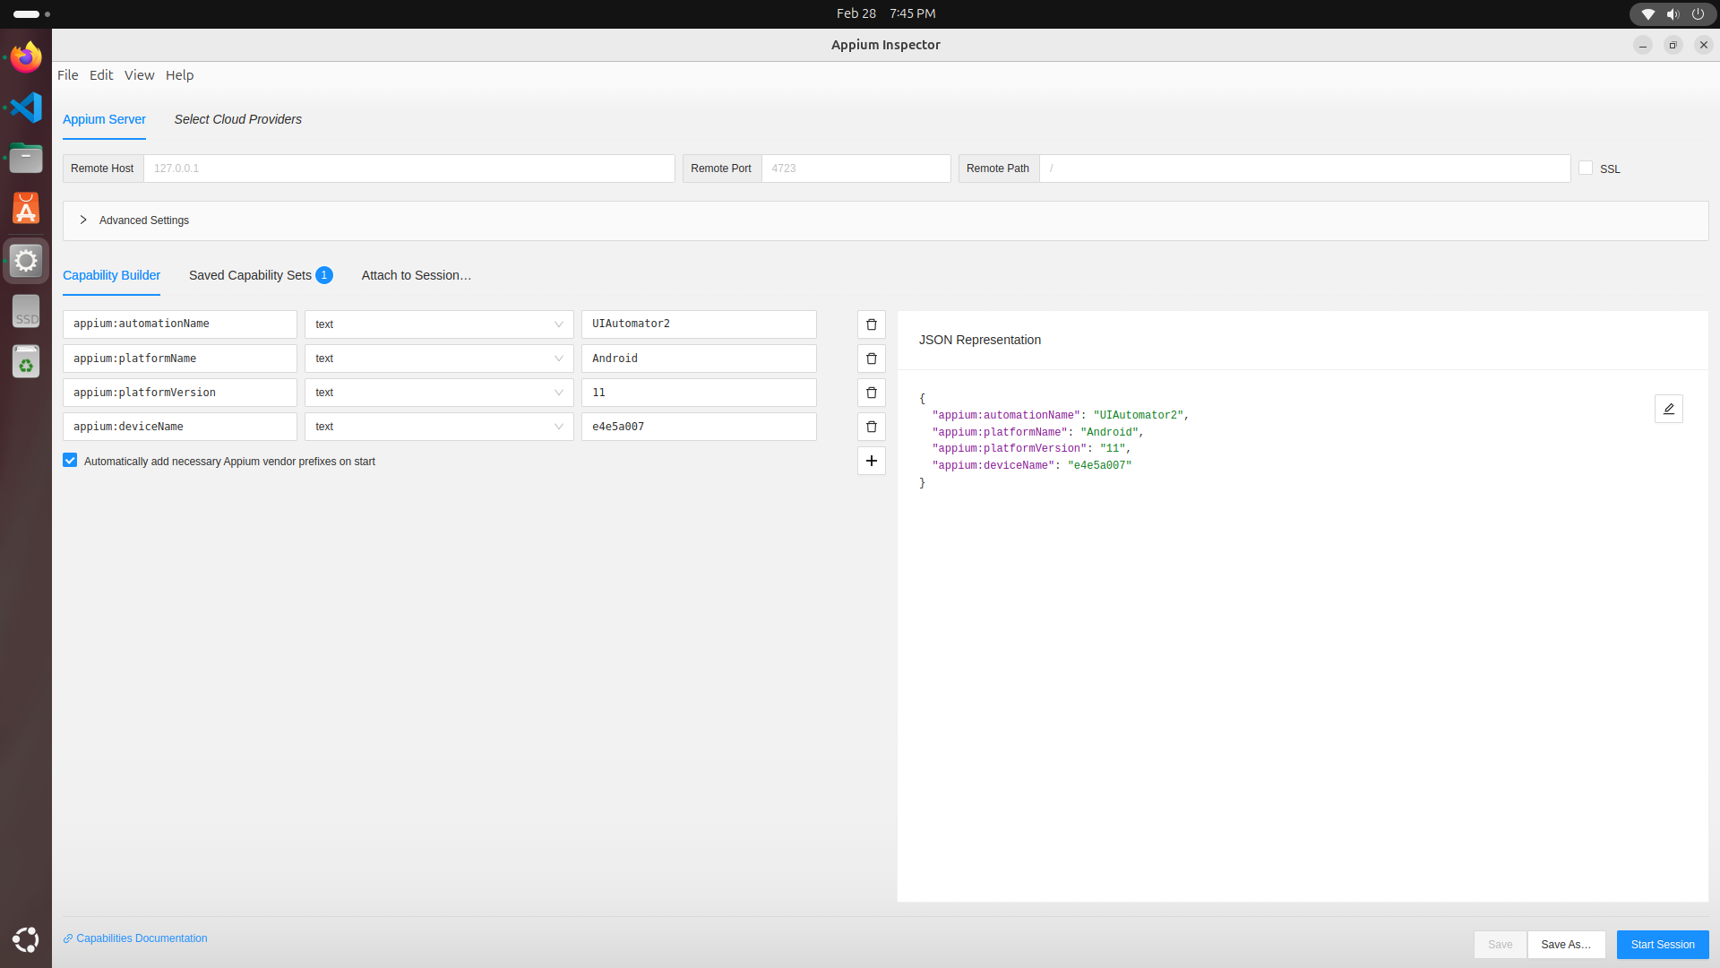Open type dropdown for appium:deviceName
The height and width of the screenshot is (968, 1720).
[x=438, y=427]
